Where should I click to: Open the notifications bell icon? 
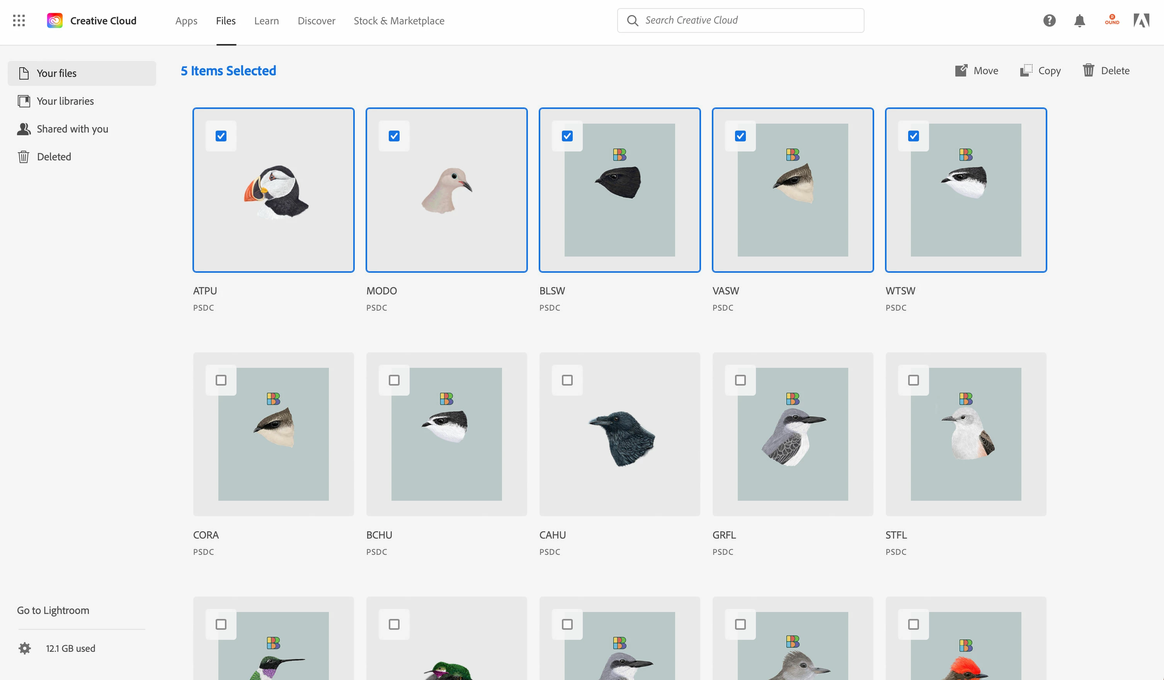pyautogui.click(x=1079, y=20)
